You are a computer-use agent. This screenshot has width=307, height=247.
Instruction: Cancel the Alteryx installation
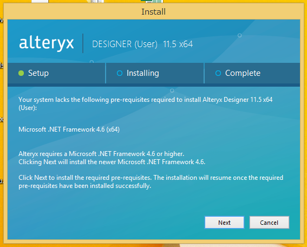(x=269, y=222)
